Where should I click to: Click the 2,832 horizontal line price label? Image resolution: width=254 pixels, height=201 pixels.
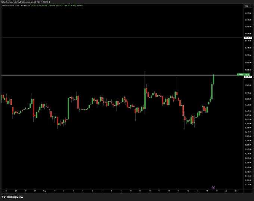point(248,38)
